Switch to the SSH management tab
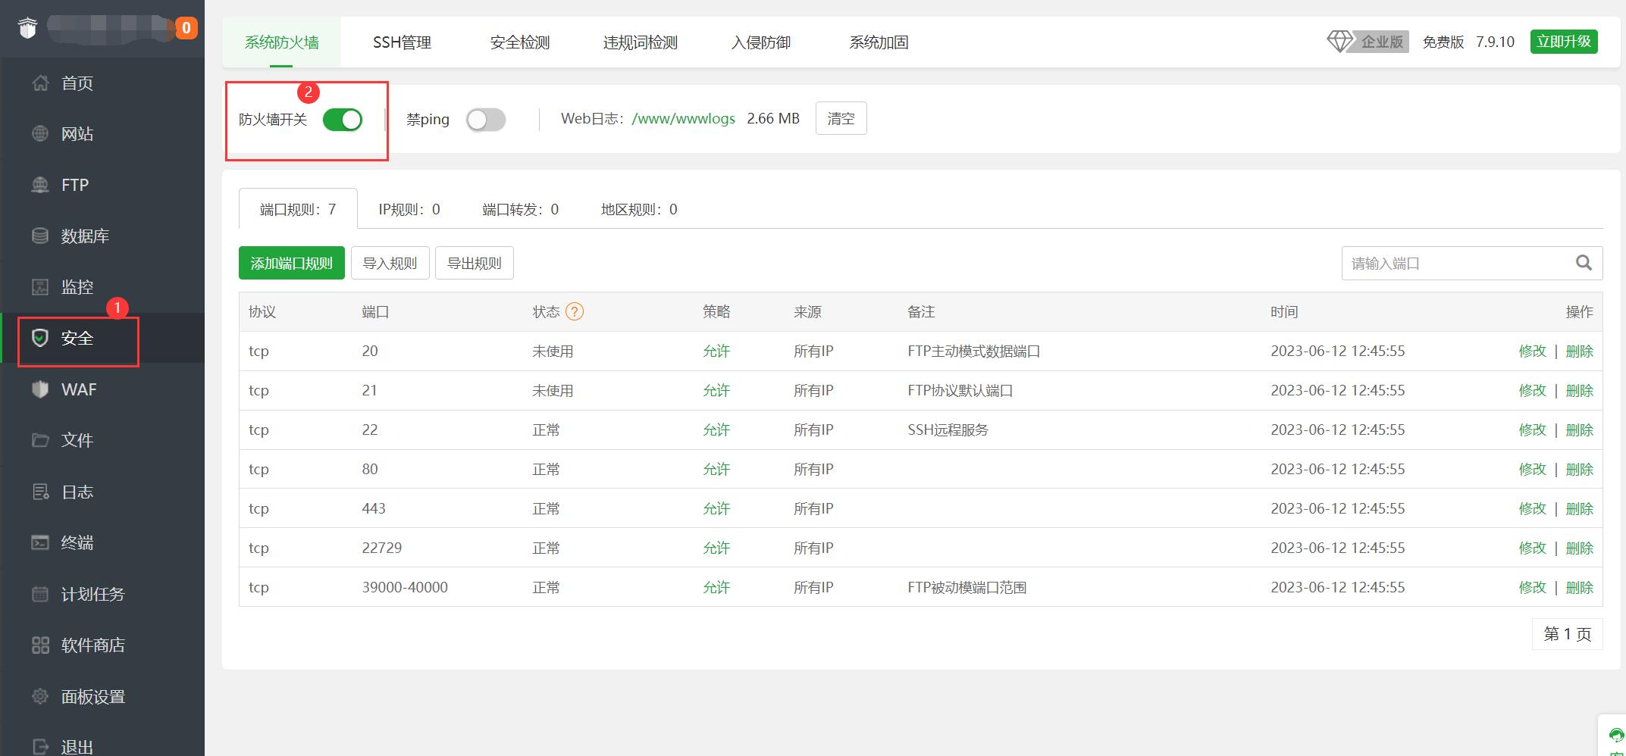The width and height of the screenshot is (1626, 756). [402, 42]
